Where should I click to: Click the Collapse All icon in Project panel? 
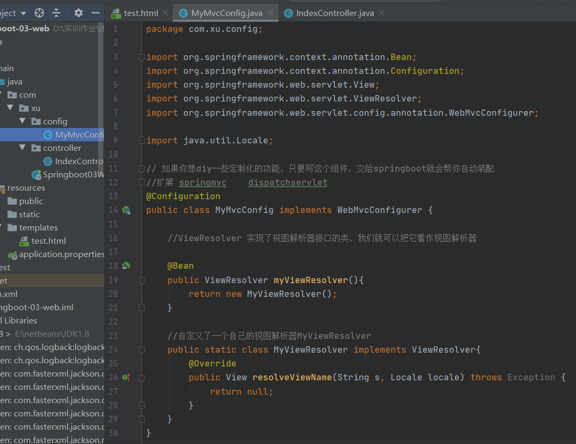tap(56, 13)
